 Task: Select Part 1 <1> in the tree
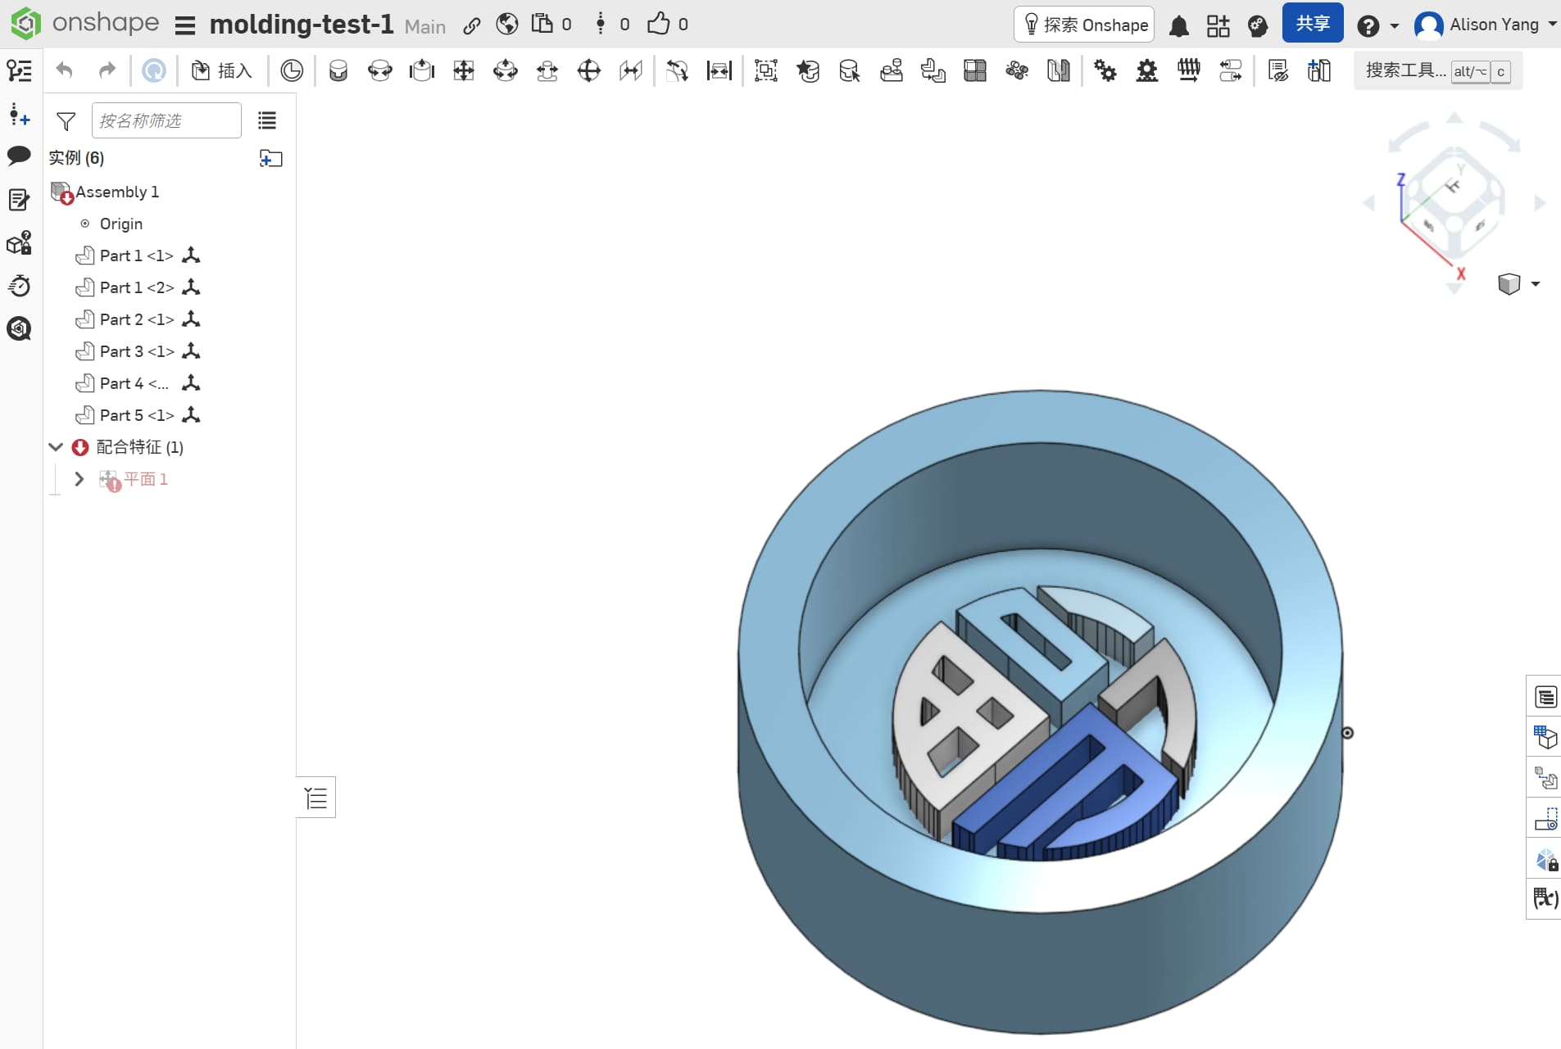click(136, 255)
